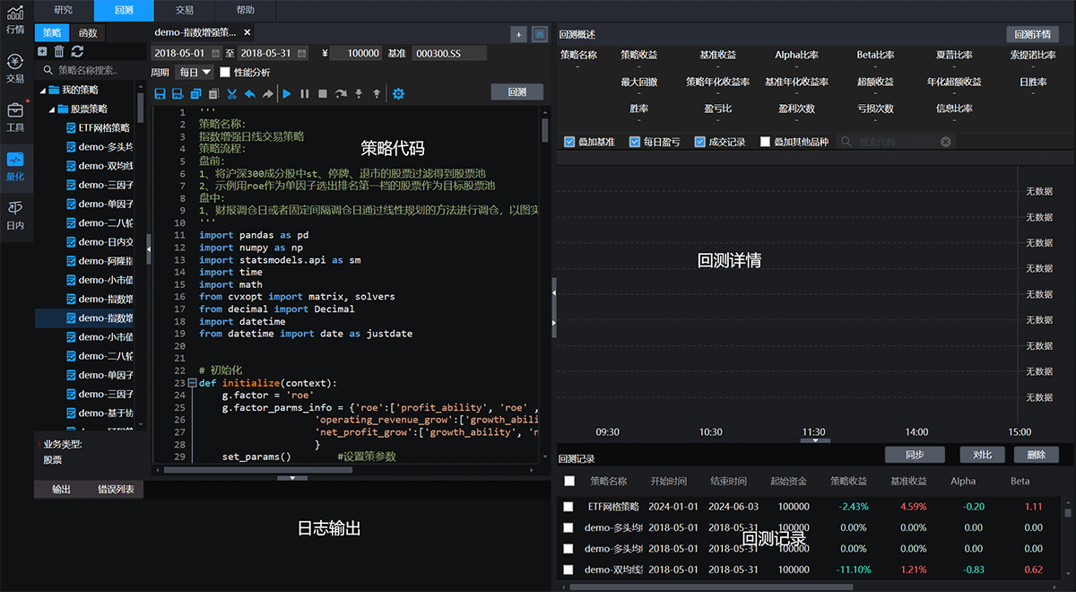Open the 工具 (tools) sidebar icon
This screenshot has width=1076, height=592.
pos(15,117)
